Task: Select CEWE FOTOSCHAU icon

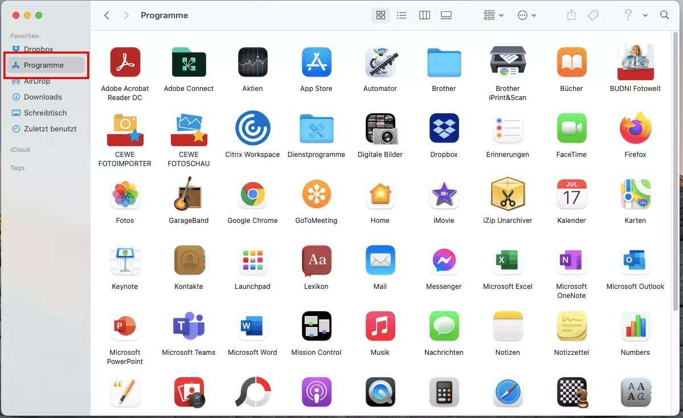Action: point(189,129)
